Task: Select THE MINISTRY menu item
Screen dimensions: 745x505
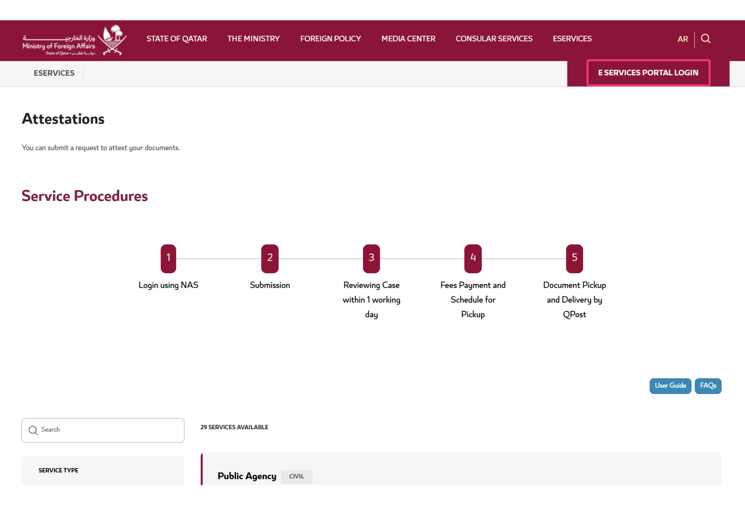Action: click(x=253, y=38)
